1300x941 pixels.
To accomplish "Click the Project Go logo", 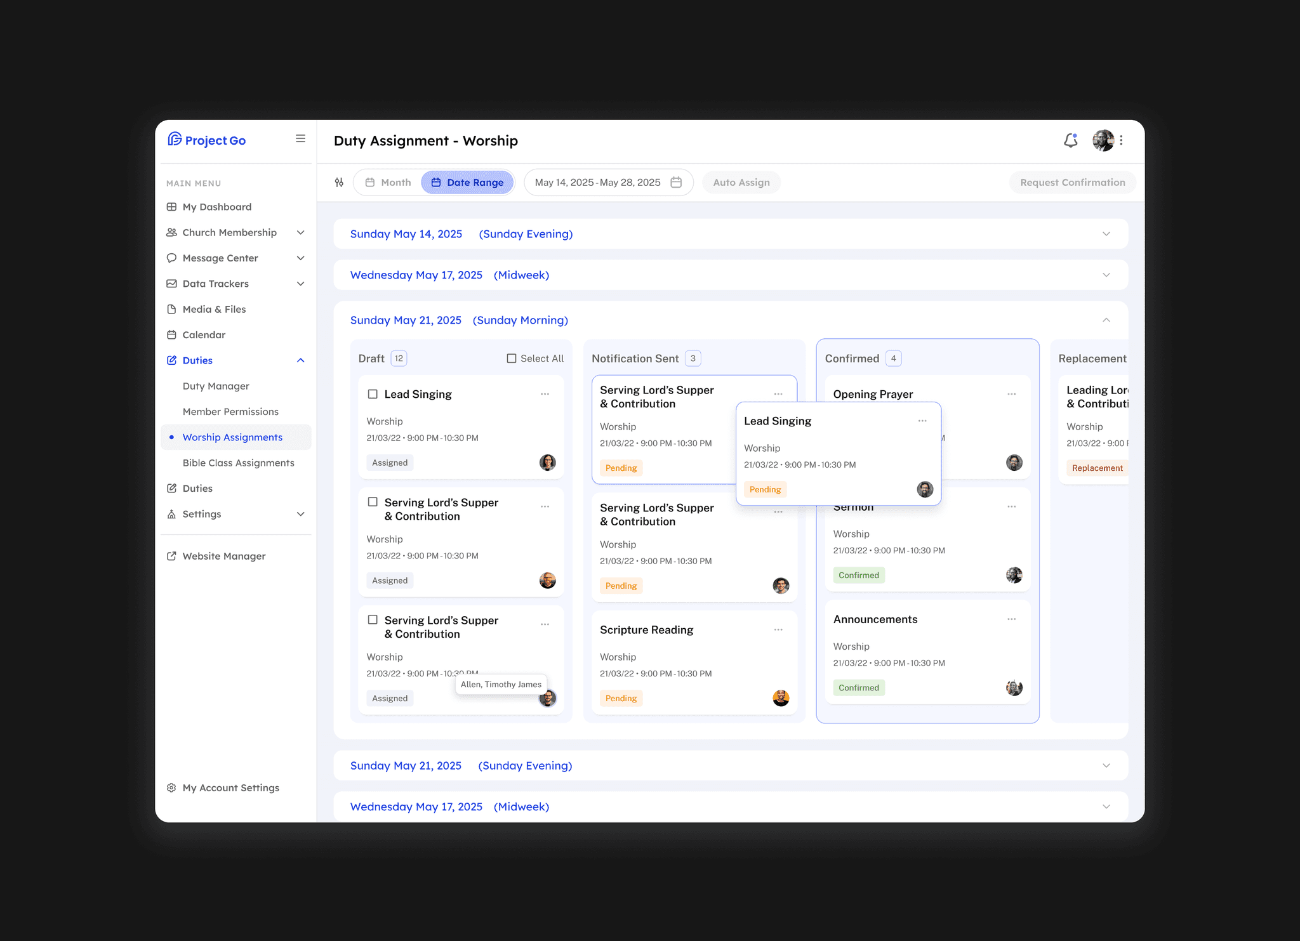I will 206,140.
